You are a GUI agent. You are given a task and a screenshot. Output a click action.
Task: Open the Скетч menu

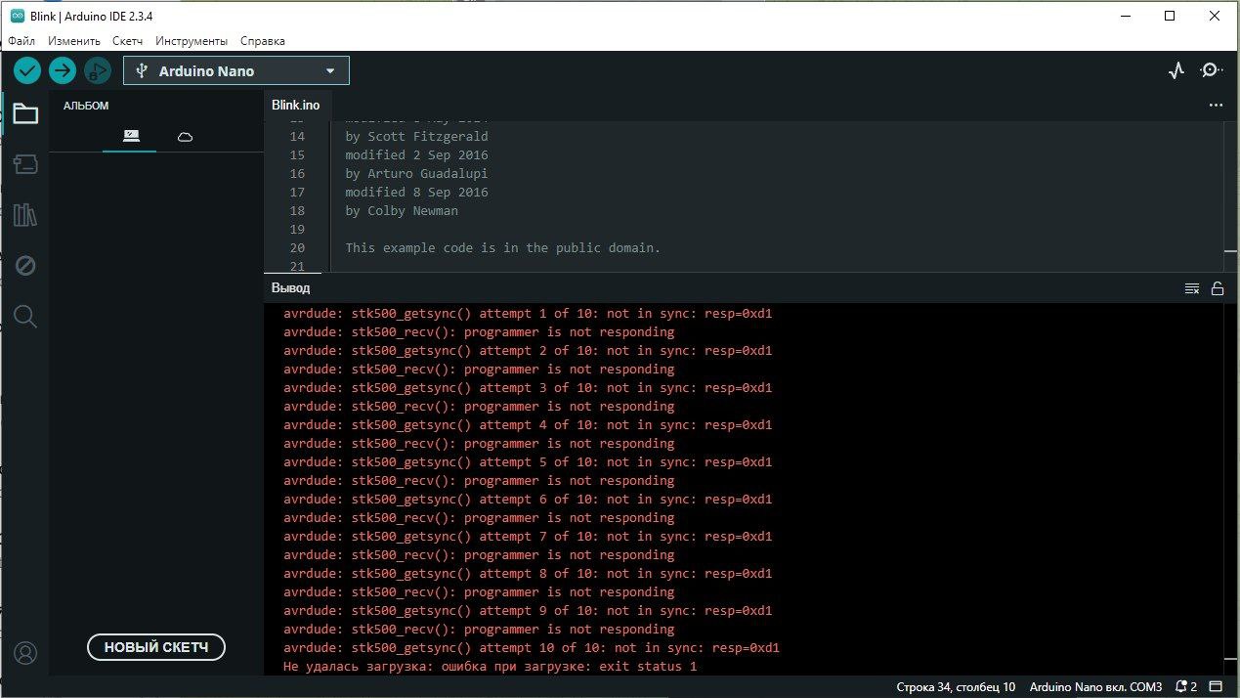click(127, 41)
